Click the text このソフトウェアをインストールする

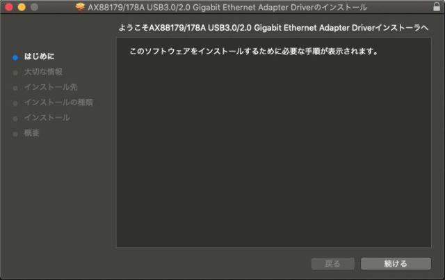[254, 52]
